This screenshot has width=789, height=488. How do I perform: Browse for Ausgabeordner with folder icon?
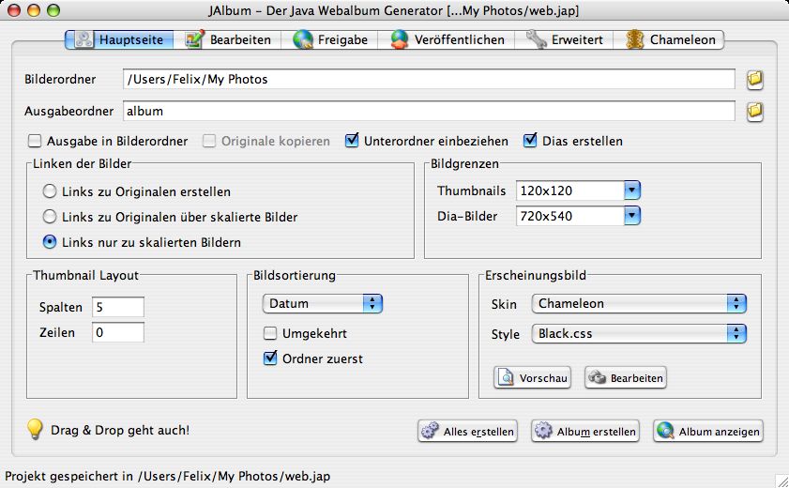coord(754,111)
